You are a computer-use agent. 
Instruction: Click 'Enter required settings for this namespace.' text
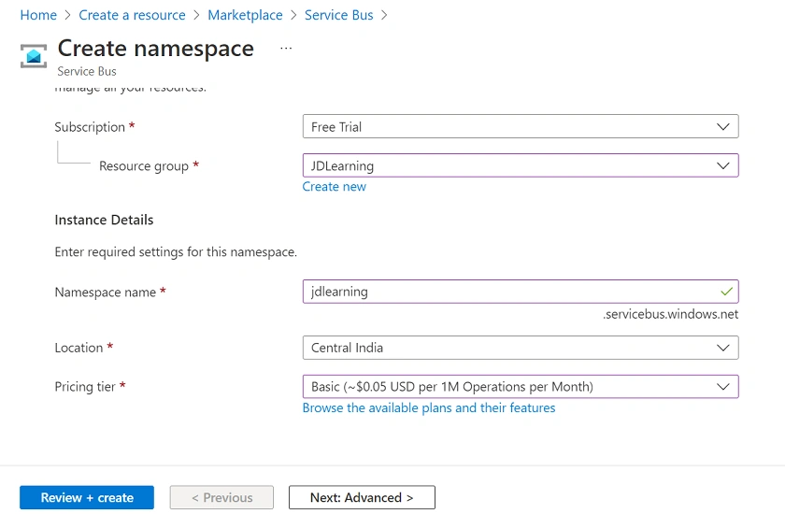[x=176, y=251]
